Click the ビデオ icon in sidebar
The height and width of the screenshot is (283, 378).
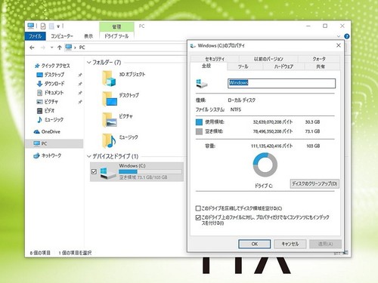pos(39,111)
